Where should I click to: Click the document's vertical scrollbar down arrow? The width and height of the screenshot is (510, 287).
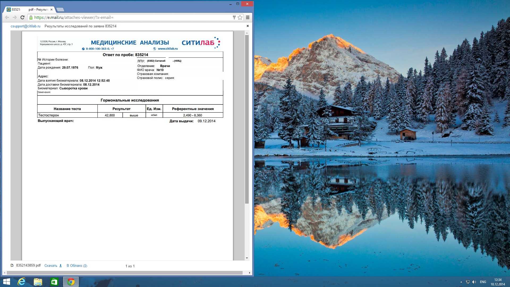[x=247, y=258]
